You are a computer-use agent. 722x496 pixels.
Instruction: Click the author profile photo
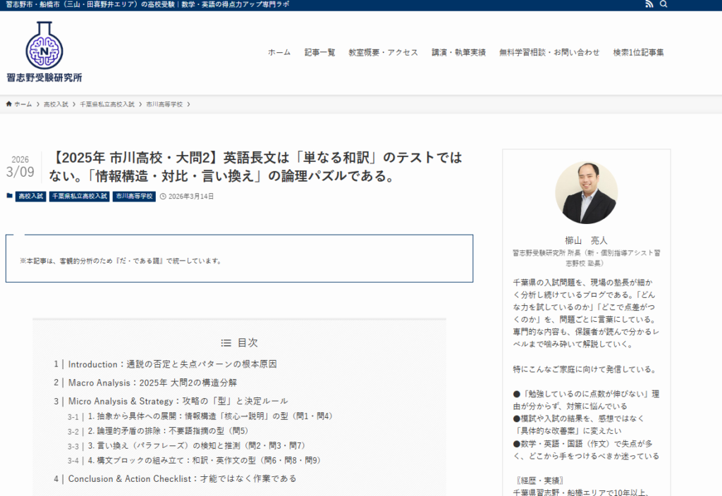pos(586,193)
